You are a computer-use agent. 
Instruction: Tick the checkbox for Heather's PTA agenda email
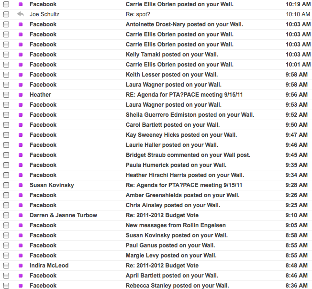pyautogui.click(x=6, y=95)
